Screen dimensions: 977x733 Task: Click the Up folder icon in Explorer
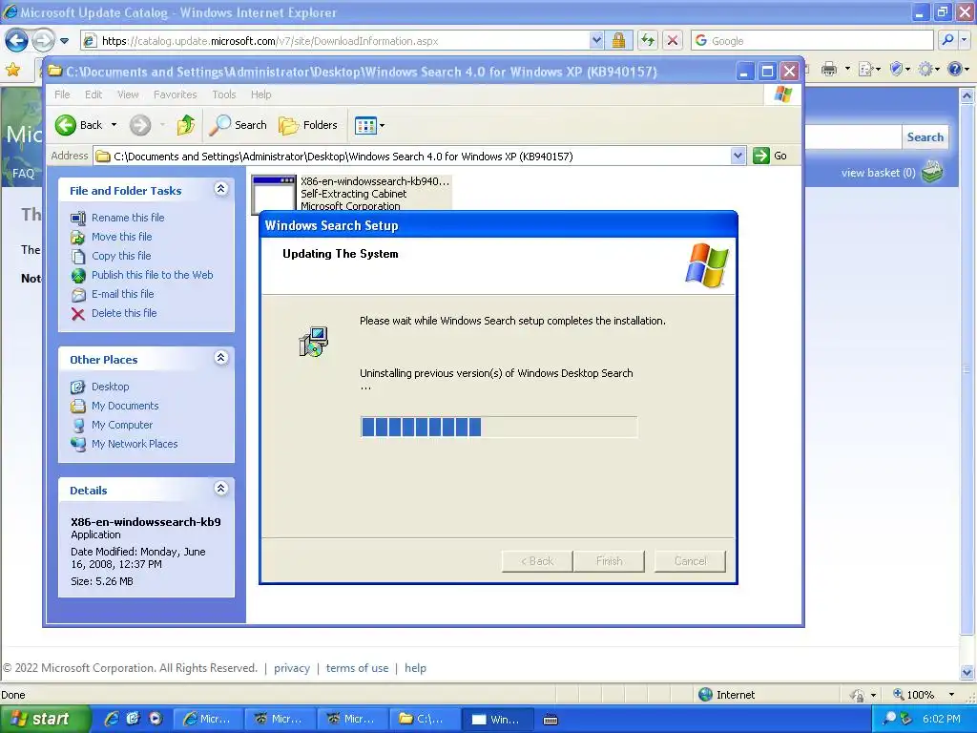(x=185, y=125)
